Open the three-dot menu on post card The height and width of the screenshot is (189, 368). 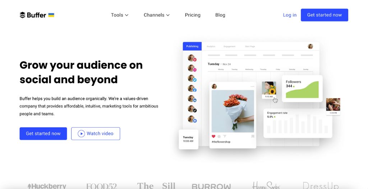click(x=252, y=87)
